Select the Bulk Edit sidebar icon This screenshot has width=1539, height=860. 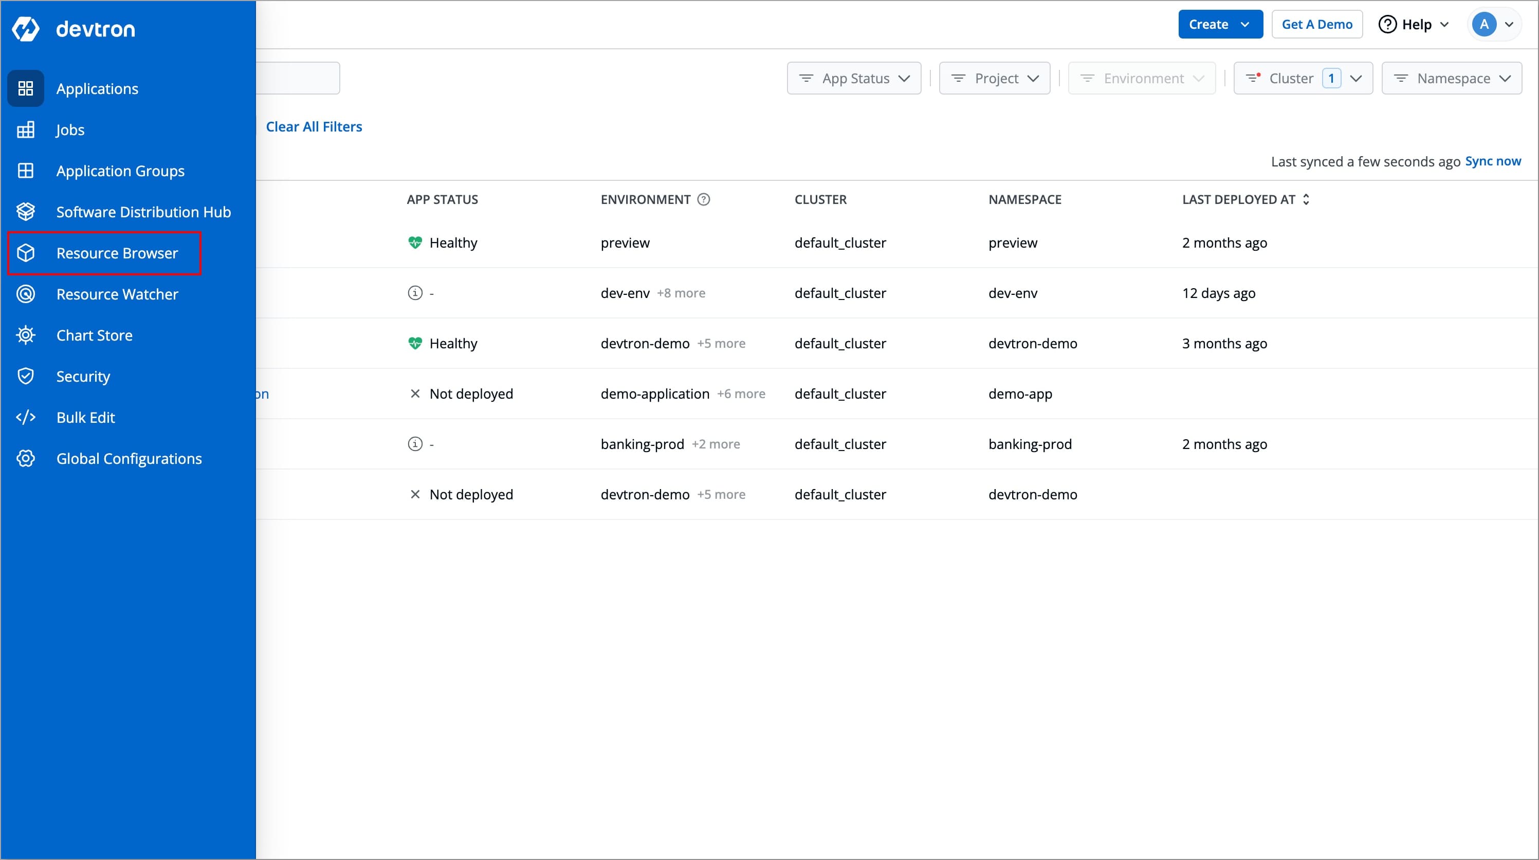pos(26,417)
